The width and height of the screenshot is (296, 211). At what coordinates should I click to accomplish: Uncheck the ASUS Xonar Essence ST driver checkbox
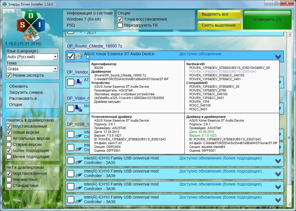click(x=71, y=56)
